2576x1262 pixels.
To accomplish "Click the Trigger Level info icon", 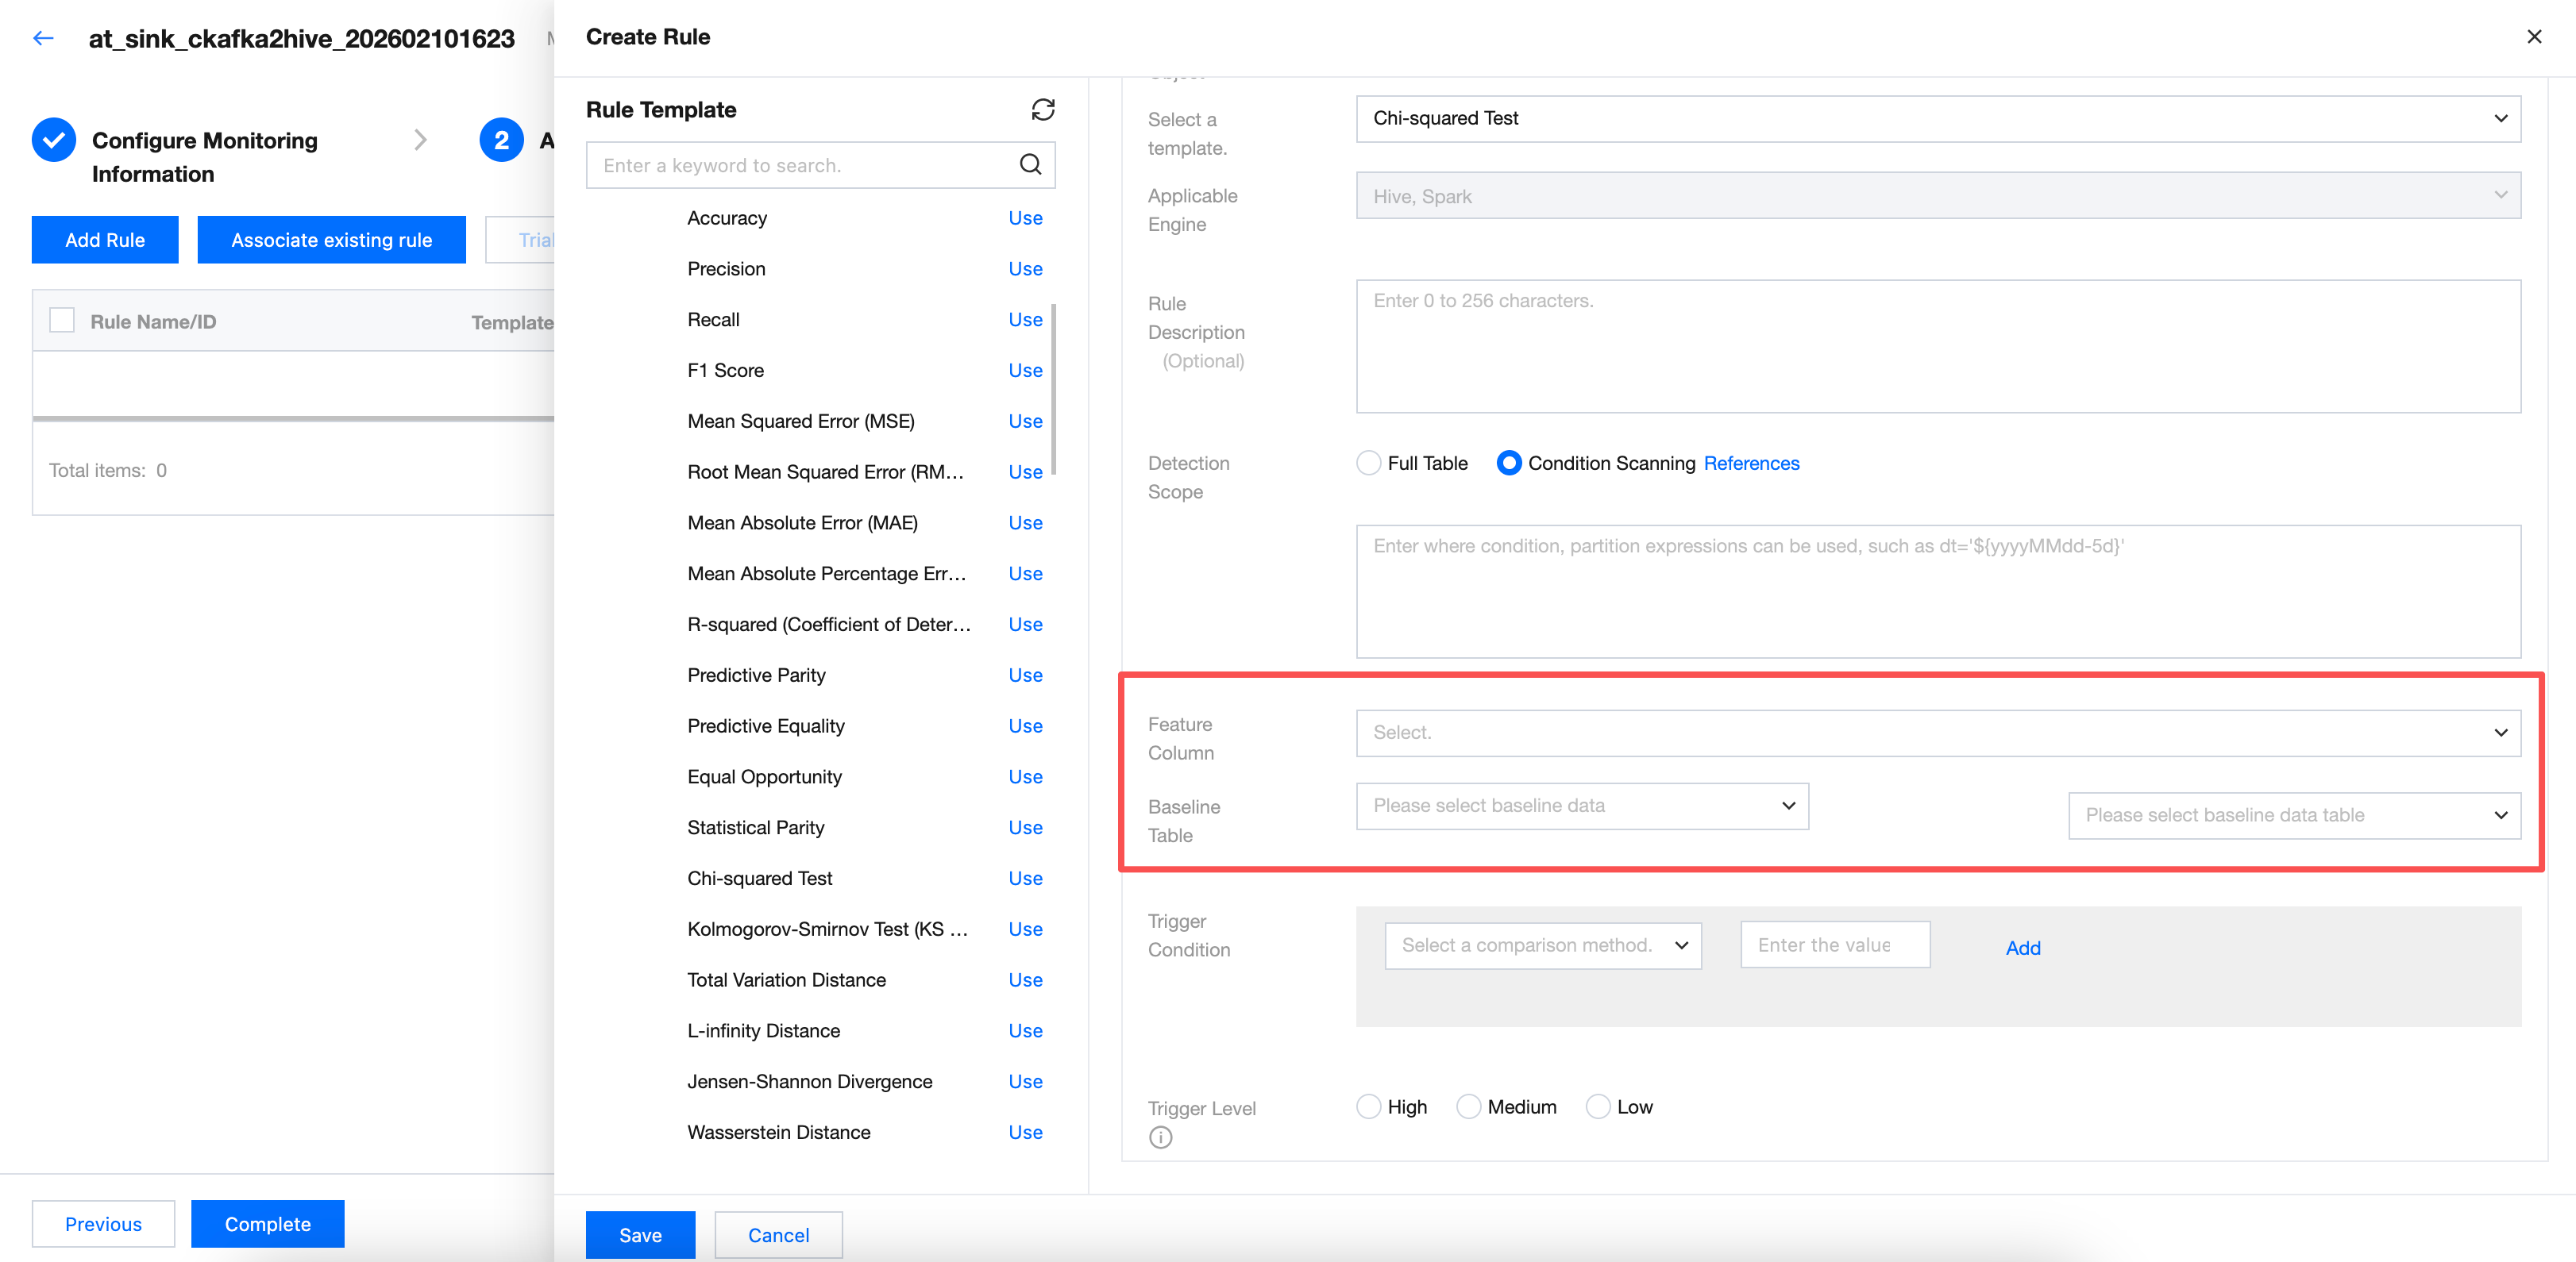I will click(1160, 1137).
